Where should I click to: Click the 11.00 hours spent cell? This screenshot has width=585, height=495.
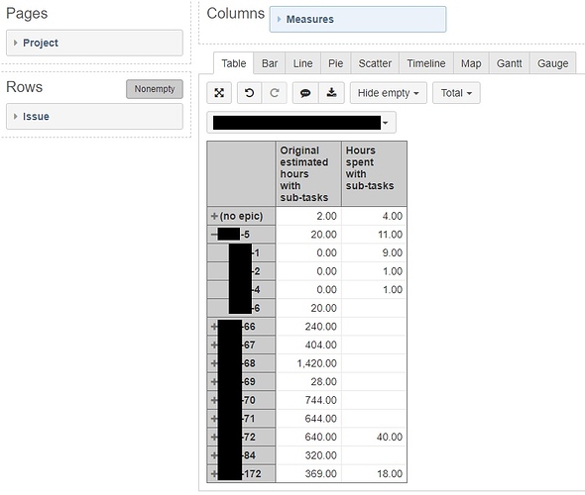374,235
